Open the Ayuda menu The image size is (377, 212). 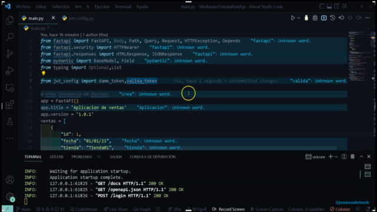coord(142,6)
